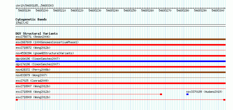Open esv2667609 (1000GenomesConsortiumPhase1) label
This screenshot has width=233, height=110.
pos(47,42)
